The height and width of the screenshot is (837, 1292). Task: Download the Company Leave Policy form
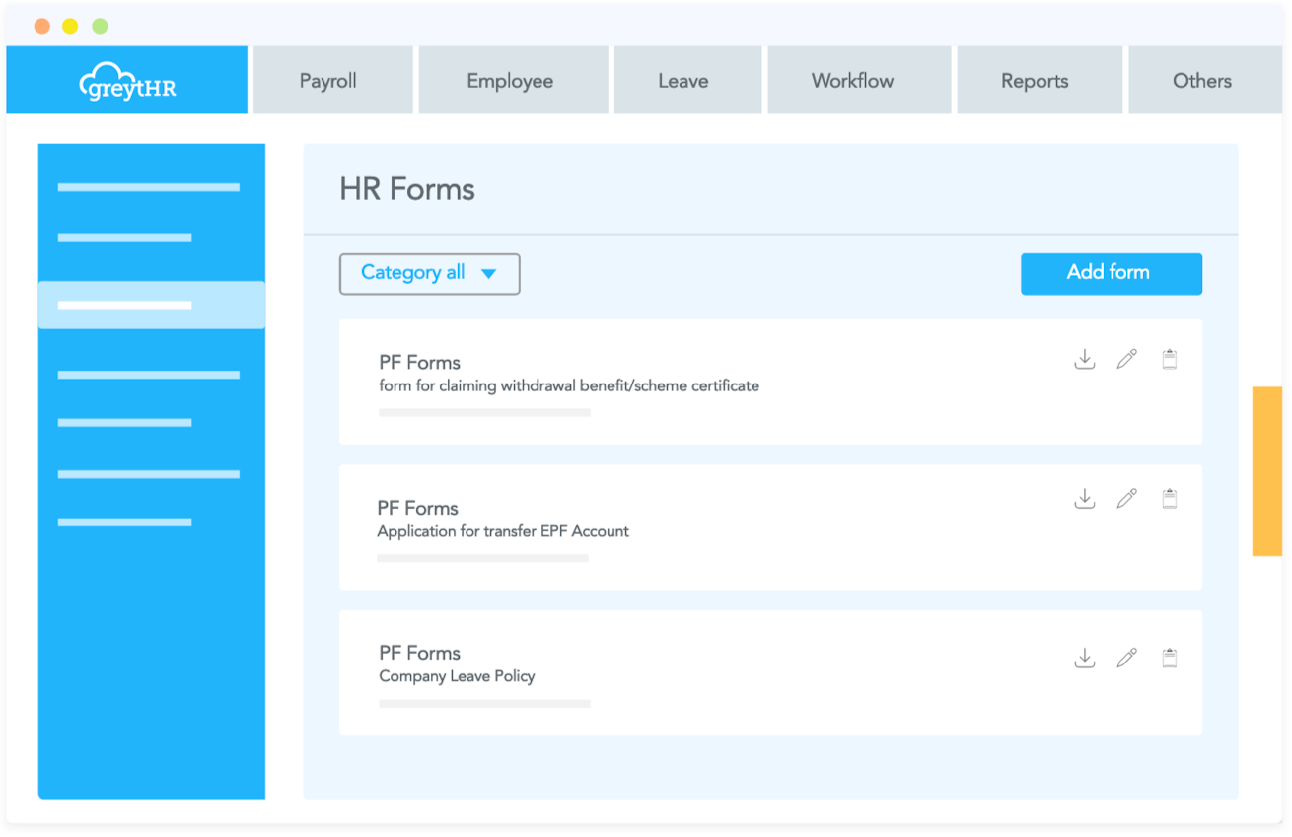(1085, 657)
